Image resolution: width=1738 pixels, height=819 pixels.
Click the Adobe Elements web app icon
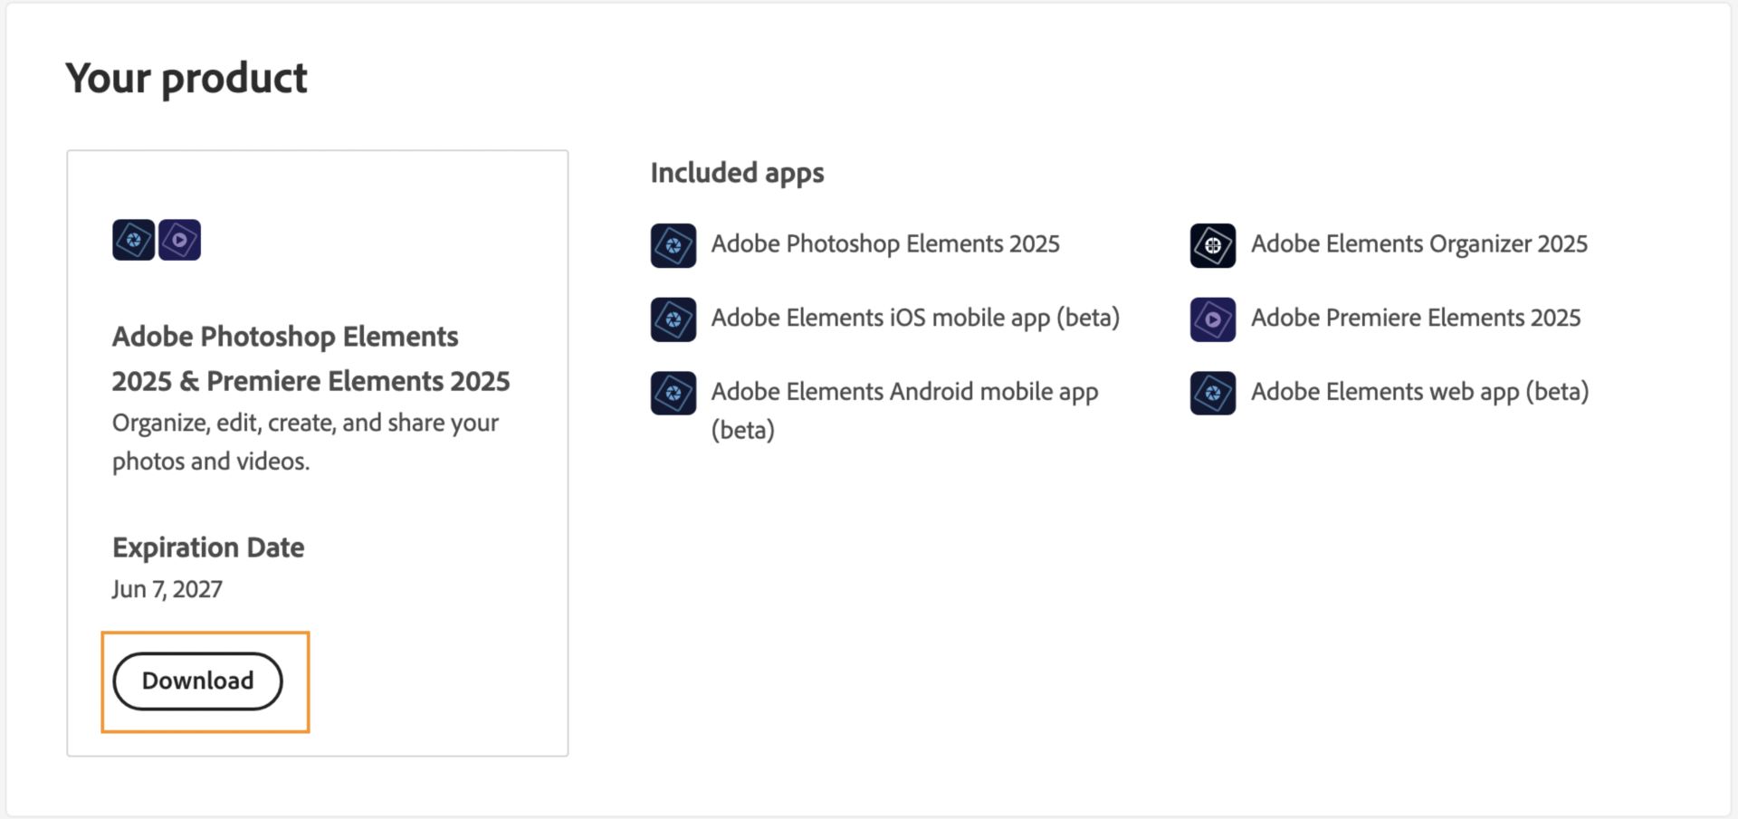click(1213, 393)
